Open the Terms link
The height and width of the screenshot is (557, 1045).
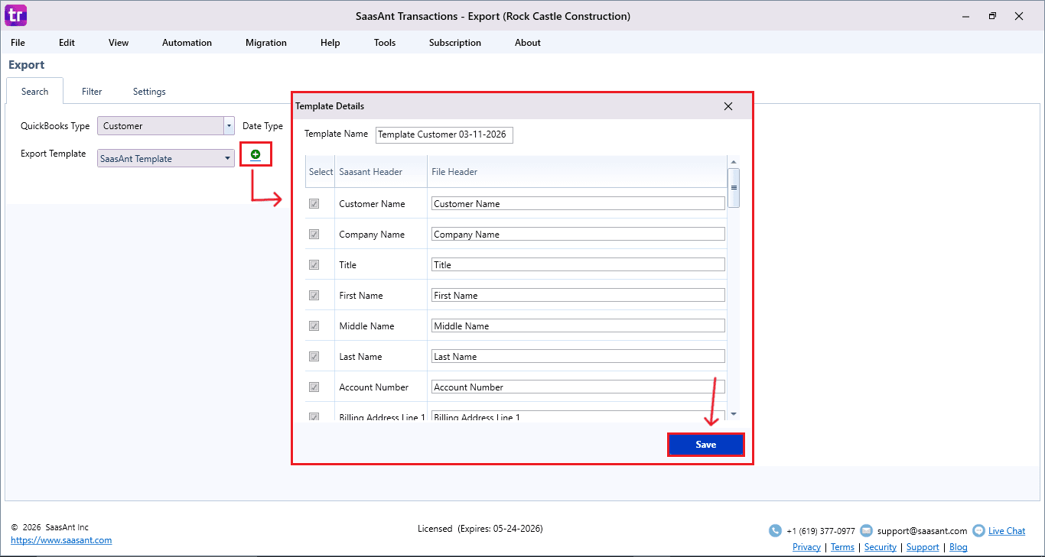pos(842,547)
